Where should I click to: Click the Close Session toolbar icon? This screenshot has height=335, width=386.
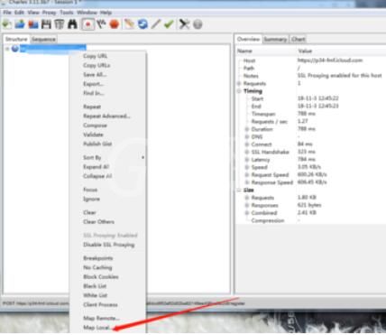(33, 24)
